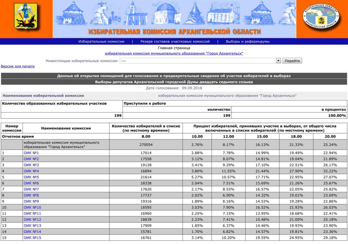Click the 20.00 report time column header
This screenshot has height=245, width=348.
coord(330,136)
